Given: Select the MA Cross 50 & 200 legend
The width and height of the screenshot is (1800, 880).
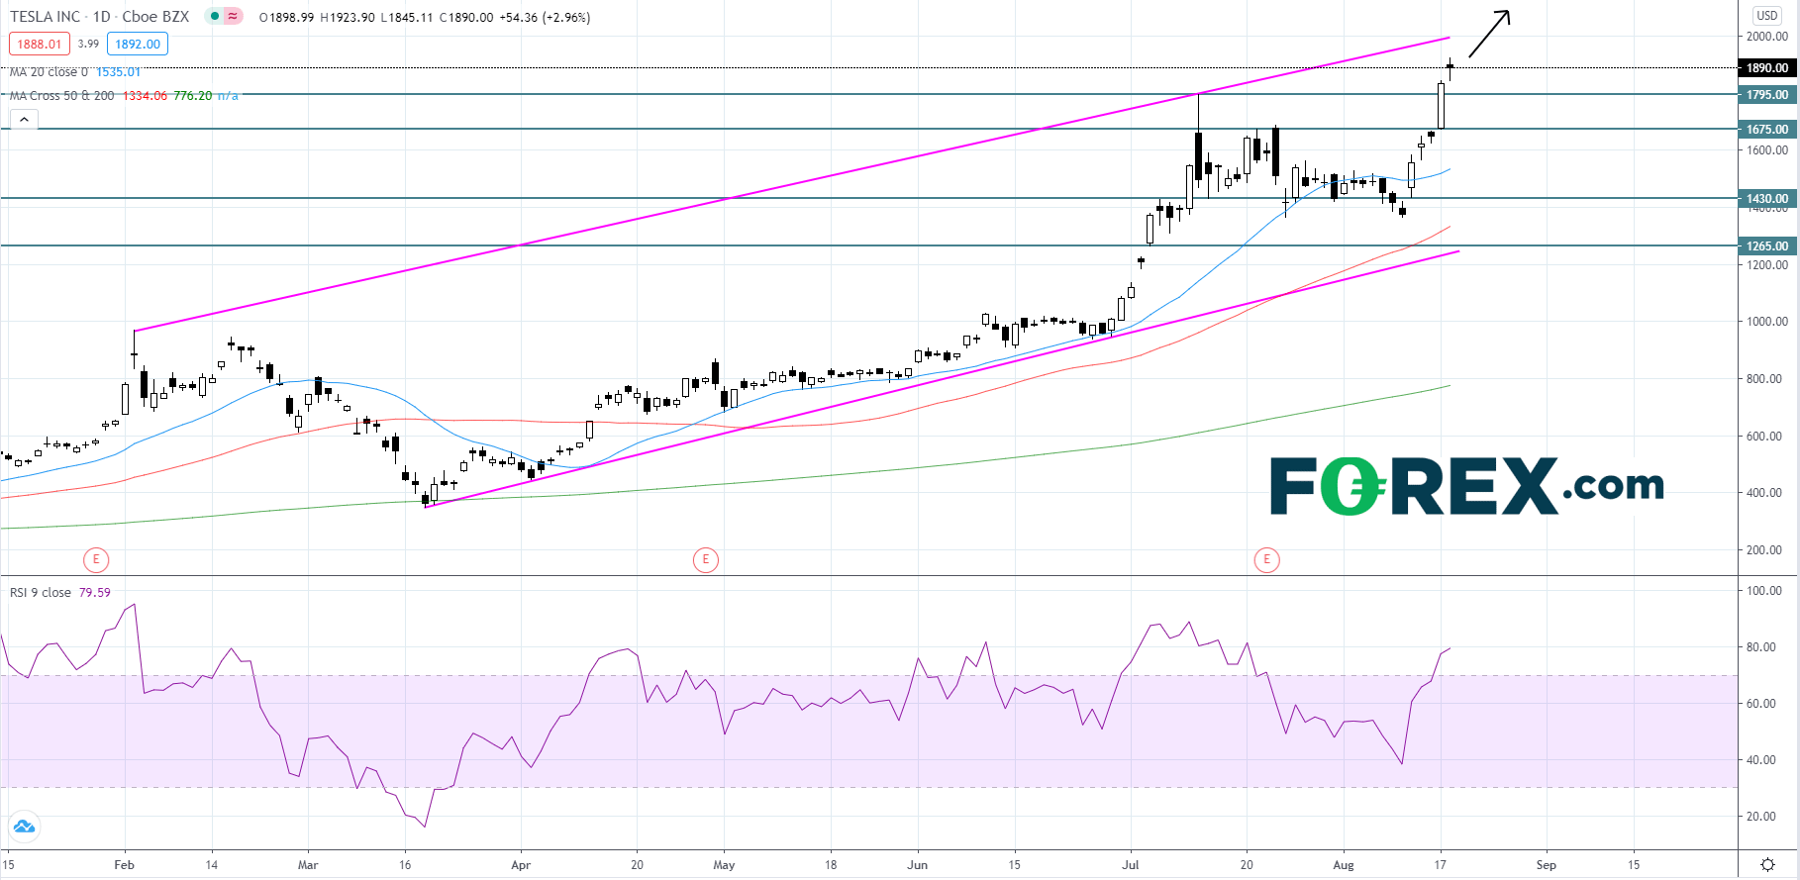Looking at the screenshot, I should tap(61, 96).
